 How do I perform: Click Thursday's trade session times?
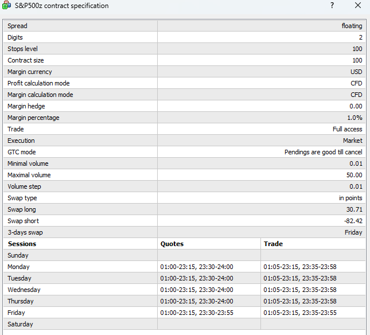pos(300,302)
